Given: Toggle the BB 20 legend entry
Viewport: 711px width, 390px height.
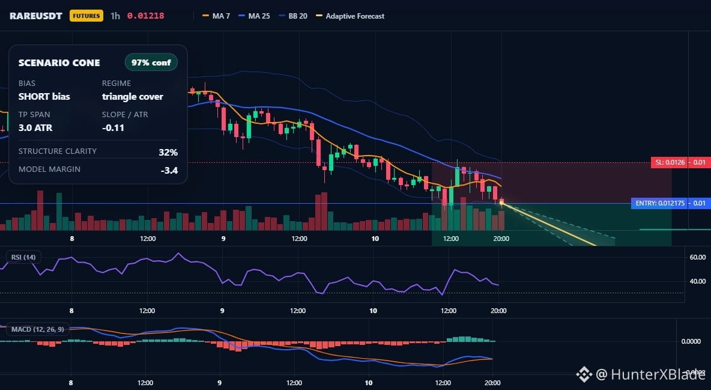Looking at the screenshot, I should [x=293, y=16].
